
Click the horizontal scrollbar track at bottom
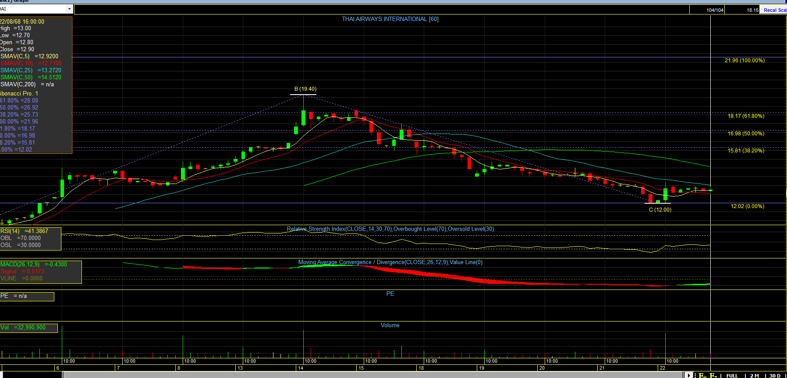click(374, 375)
